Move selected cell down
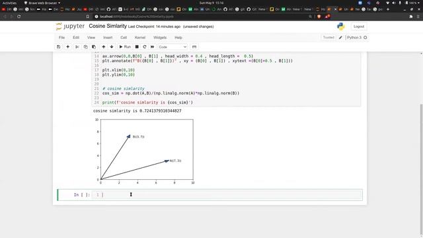Image resolution: width=423 pixels, height=238 pixels. 112,47
